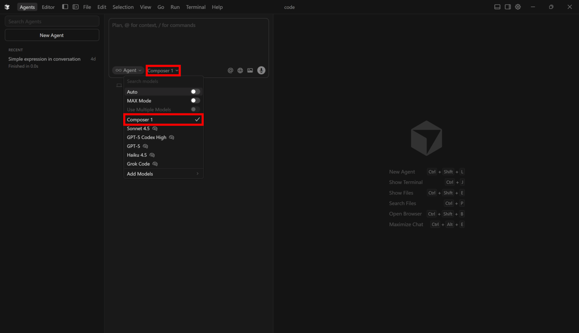
Task: Open the Terminal menu
Action: pos(195,7)
